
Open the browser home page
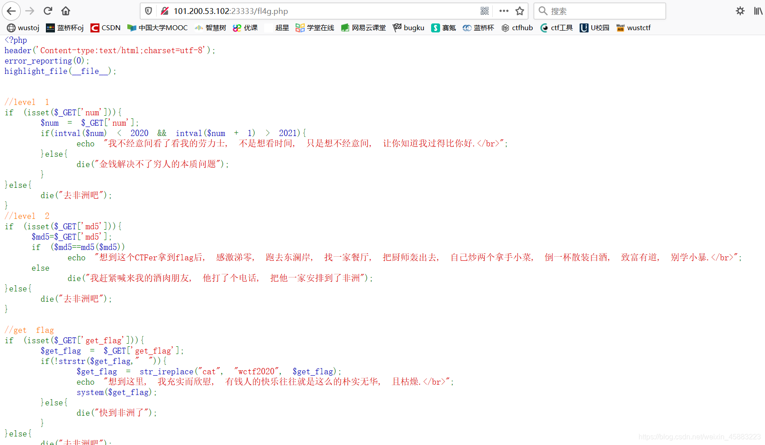[x=66, y=11]
